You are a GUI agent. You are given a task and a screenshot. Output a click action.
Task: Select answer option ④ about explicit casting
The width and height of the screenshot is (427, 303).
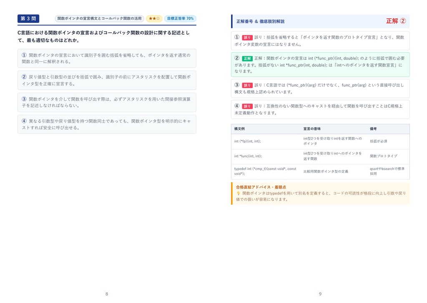point(107,124)
